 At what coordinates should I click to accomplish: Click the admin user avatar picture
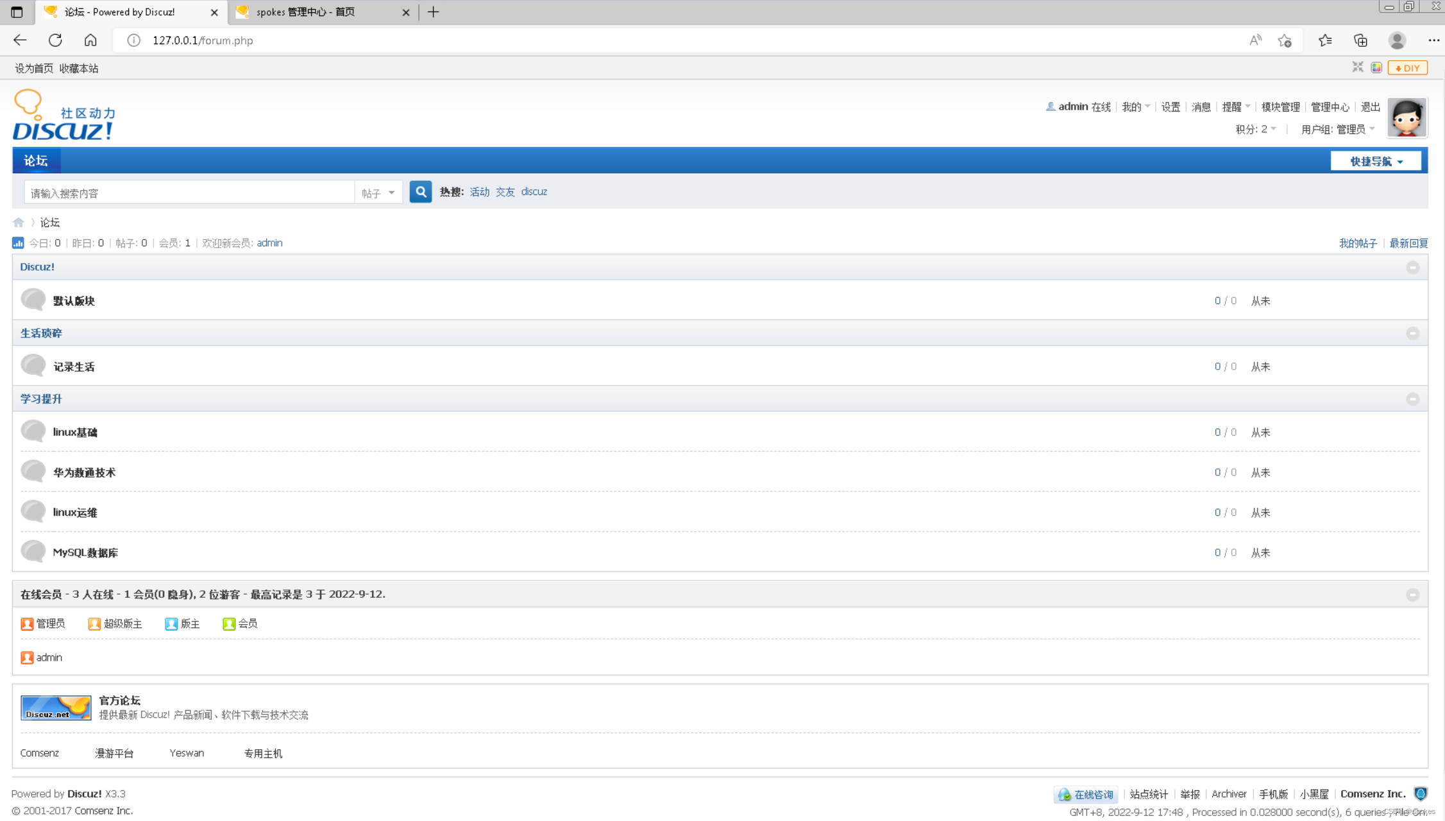(x=1407, y=117)
